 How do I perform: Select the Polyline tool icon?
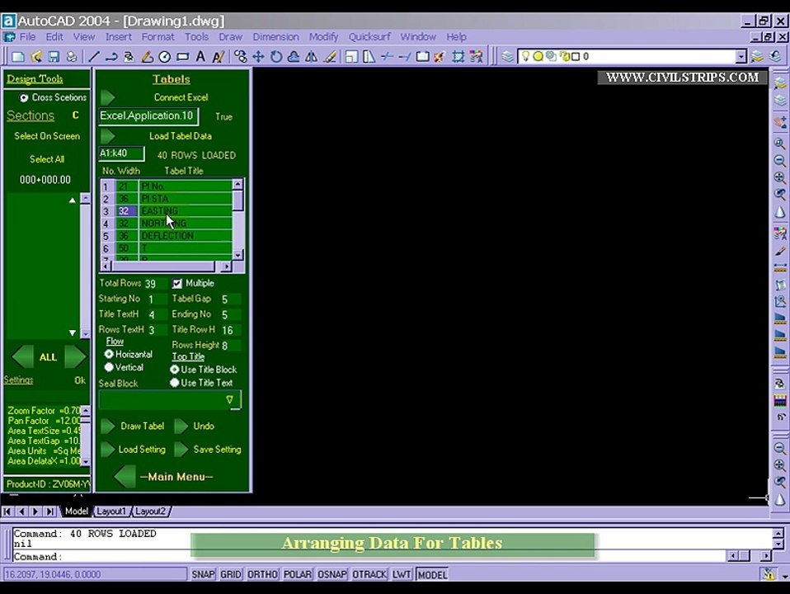111,56
